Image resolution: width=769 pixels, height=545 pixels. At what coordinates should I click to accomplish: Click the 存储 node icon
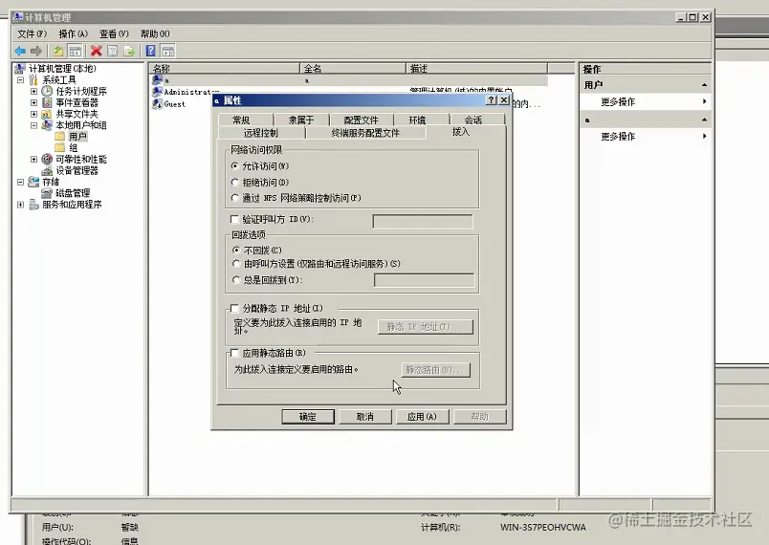pos(33,182)
